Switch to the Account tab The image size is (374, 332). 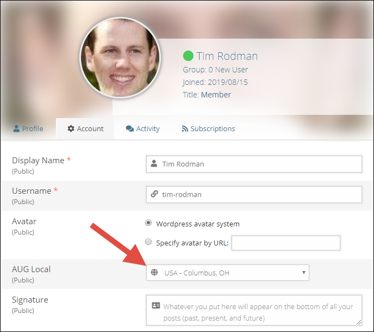pos(85,129)
